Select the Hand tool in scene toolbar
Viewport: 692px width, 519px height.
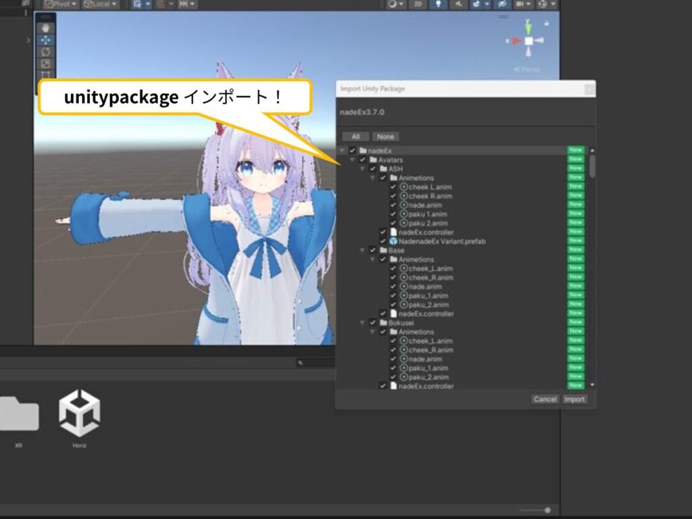click(46, 28)
